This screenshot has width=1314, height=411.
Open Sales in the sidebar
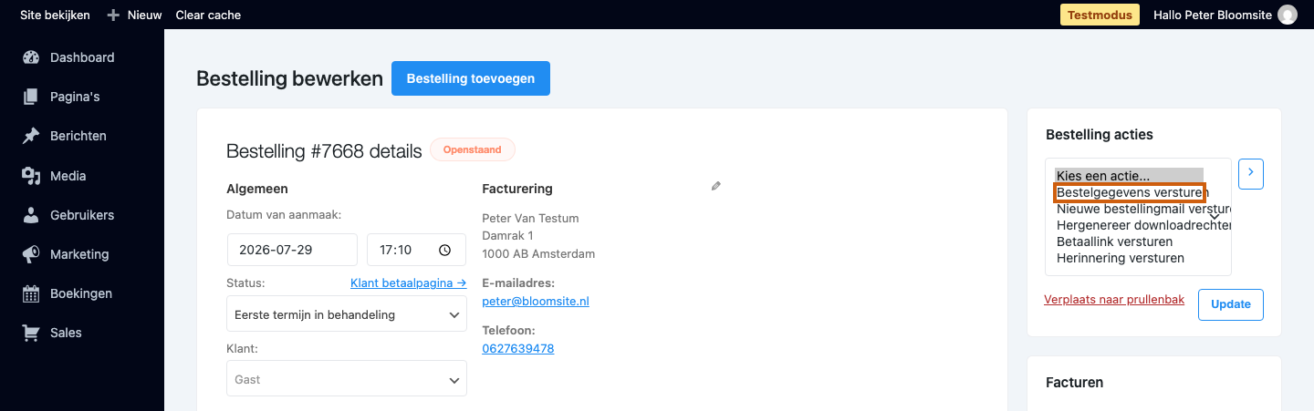point(65,333)
